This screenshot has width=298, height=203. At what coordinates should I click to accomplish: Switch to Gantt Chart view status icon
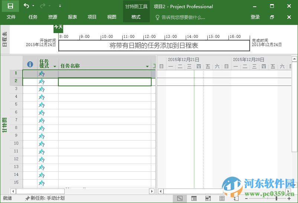pyautogui.click(x=179, y=199)
